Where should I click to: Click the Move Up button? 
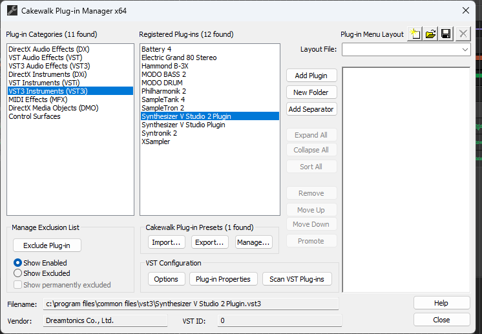(311, 210)
